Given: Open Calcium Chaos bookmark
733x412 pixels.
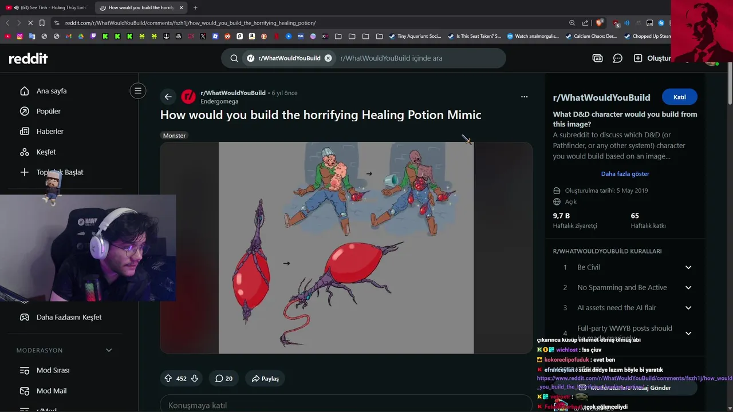Looking at the screenshot, I should pos(591,36).
